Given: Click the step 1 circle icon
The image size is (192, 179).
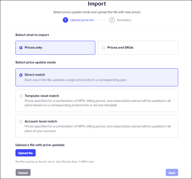Looking at the screenshot, I should coord(65,20).
